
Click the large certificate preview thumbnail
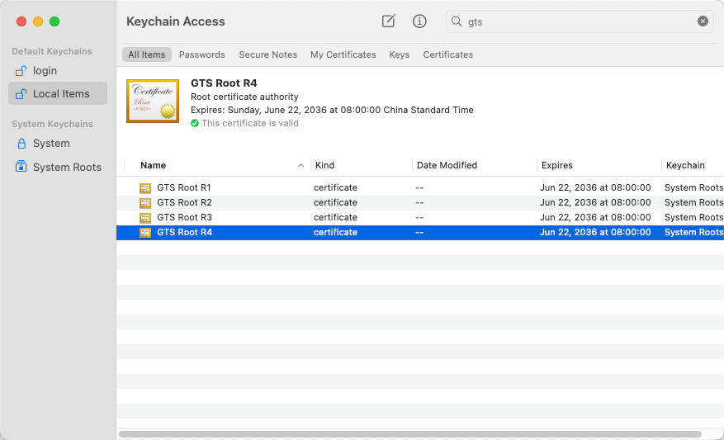(x=153, y=101)
